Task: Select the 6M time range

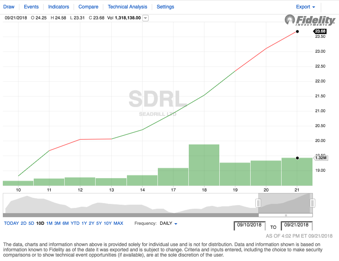Action: pos(65,223)
